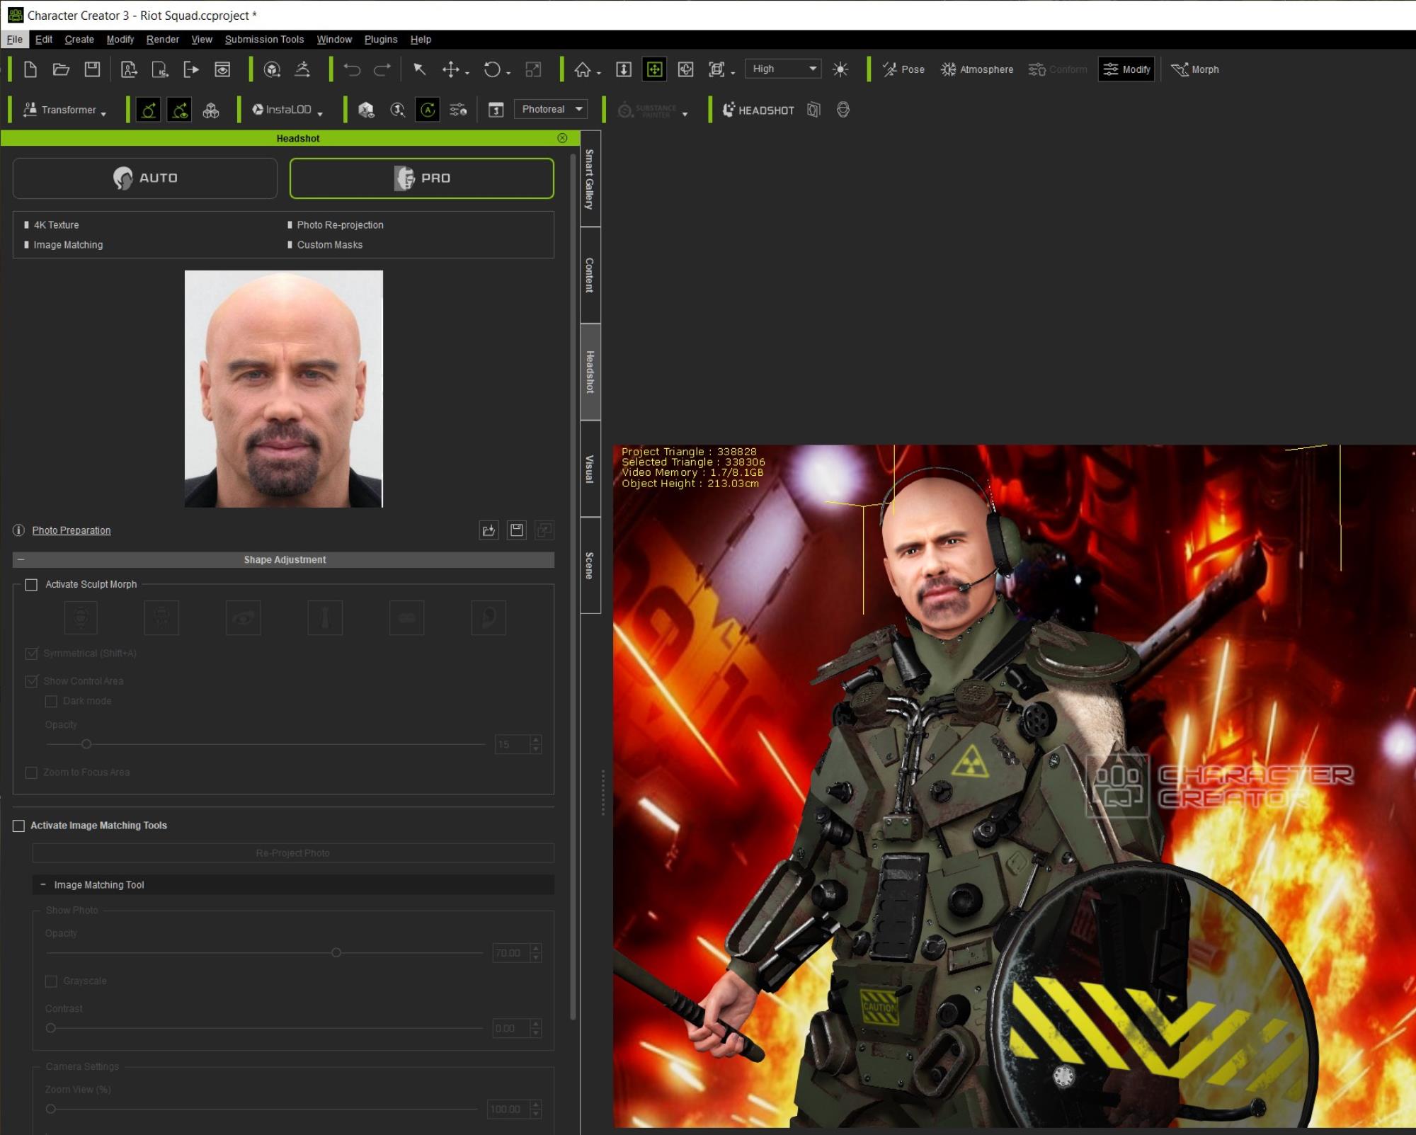Open the Photoreal shader dropdown
The image size is (1416, 1135).
551,109
